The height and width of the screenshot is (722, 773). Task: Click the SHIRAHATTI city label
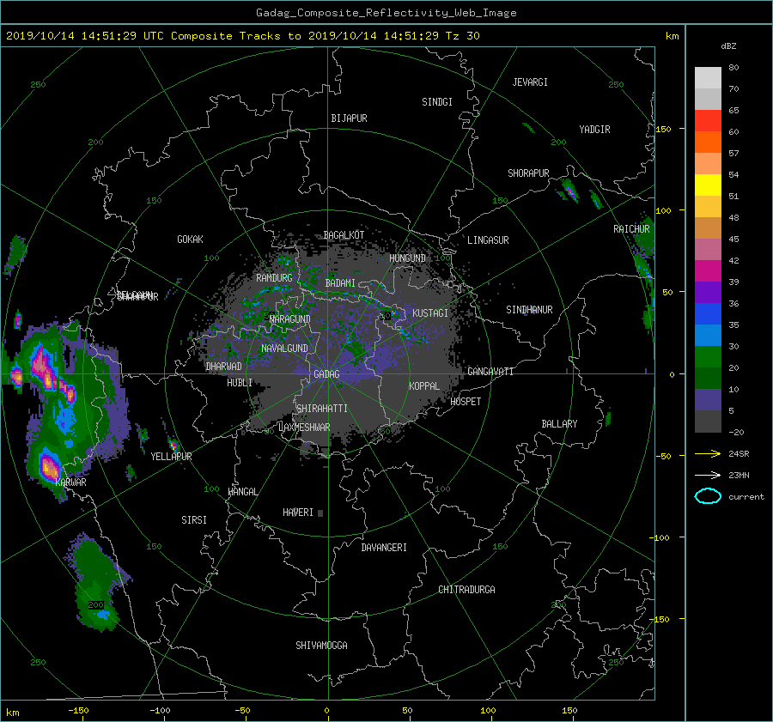(x=322, y=409)
